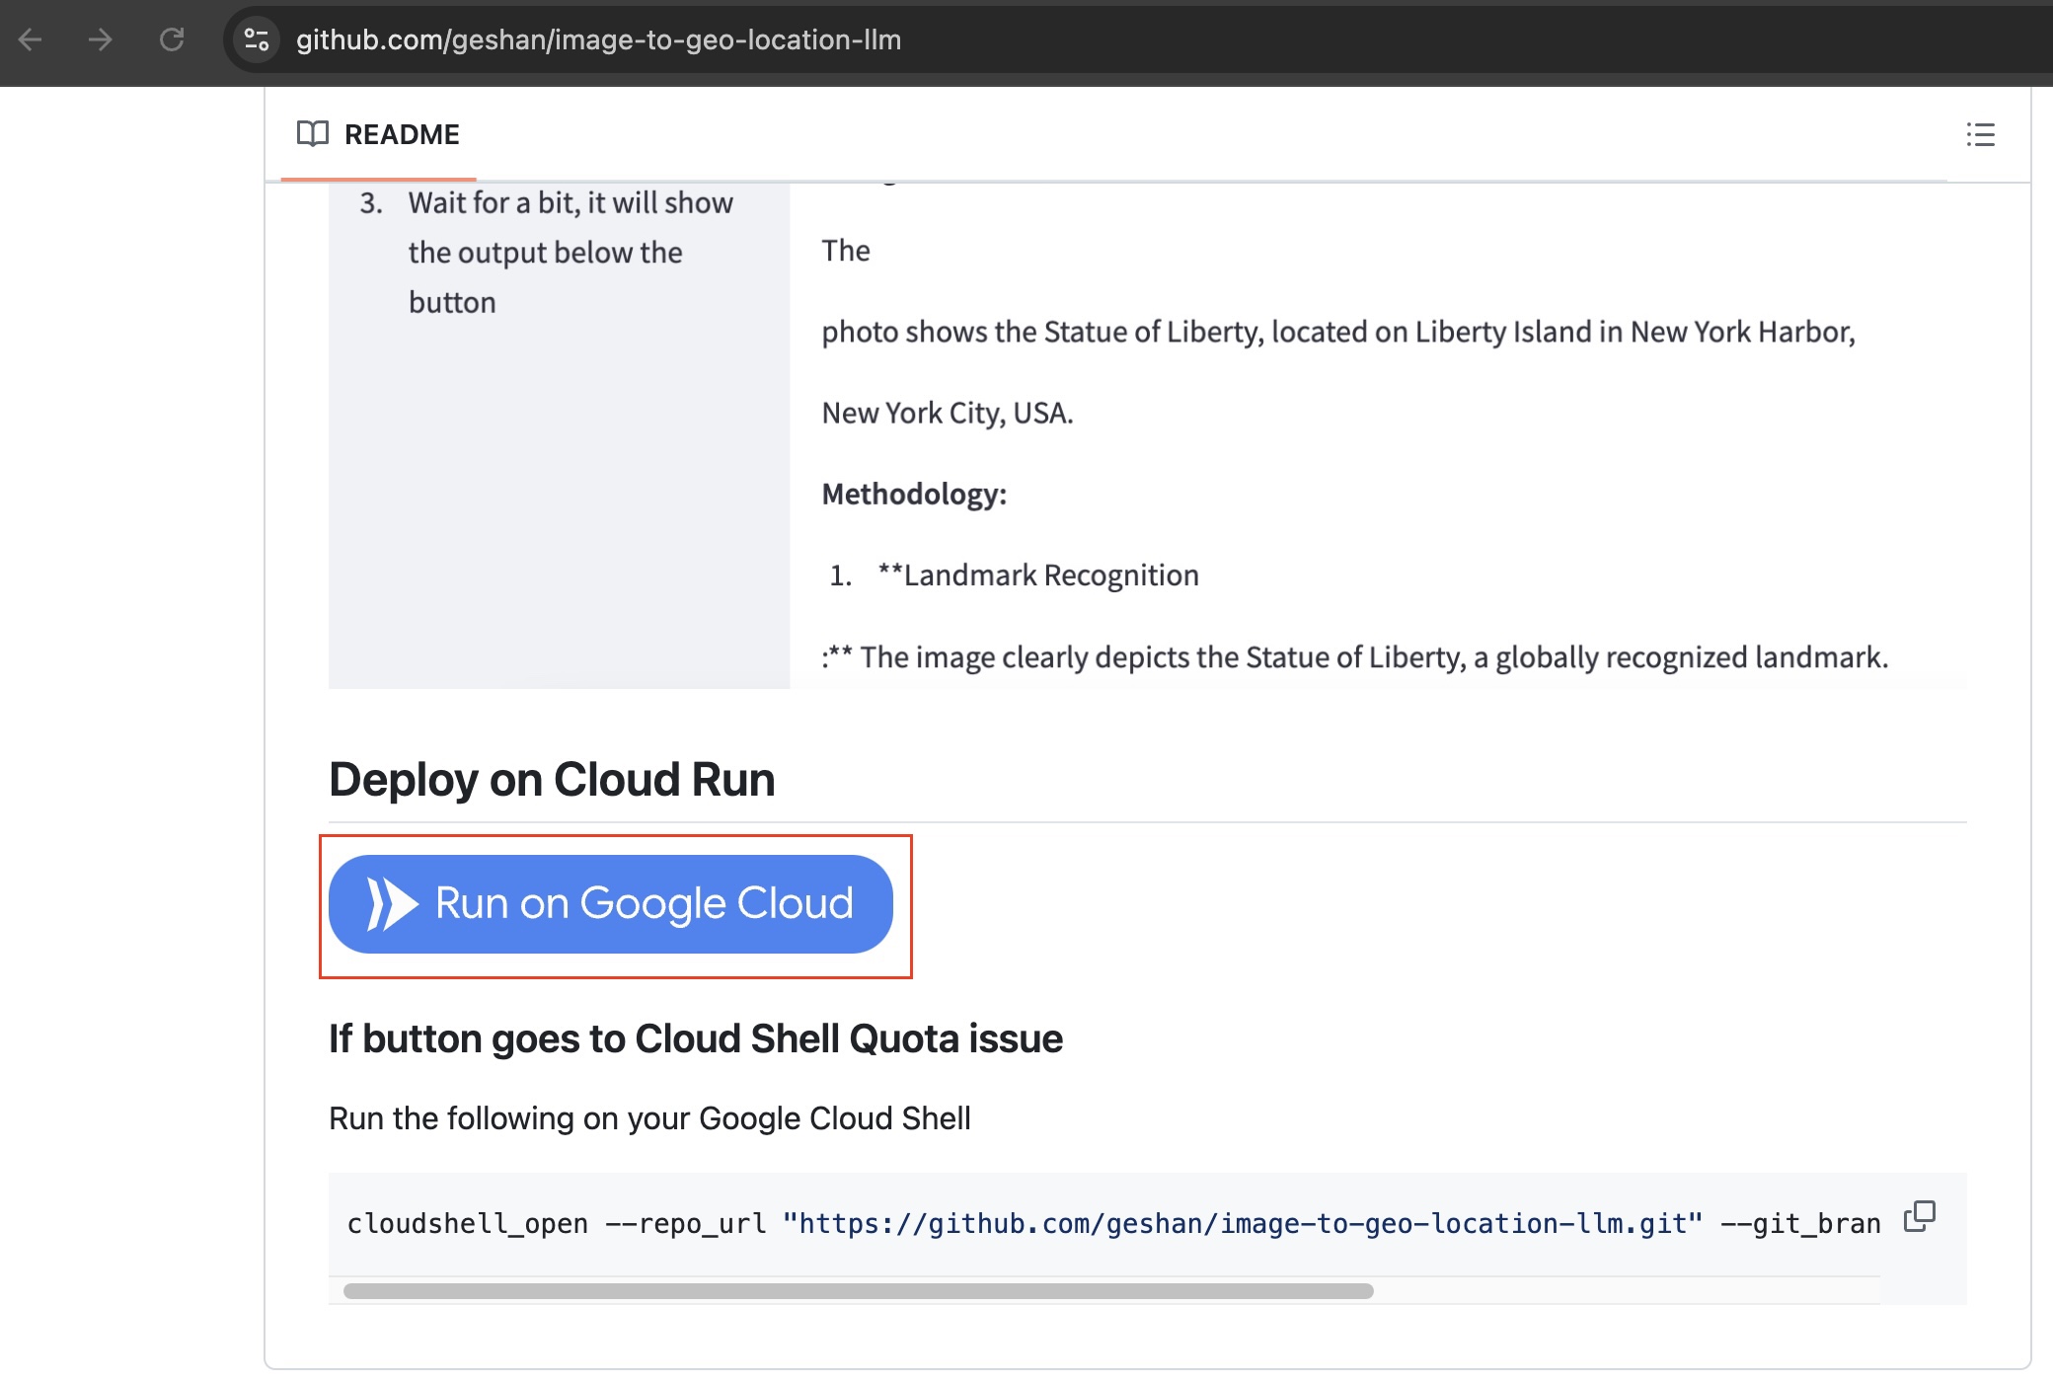
Task: Click the Landmark Recognition list item
Action: (x=1038, y=575)
